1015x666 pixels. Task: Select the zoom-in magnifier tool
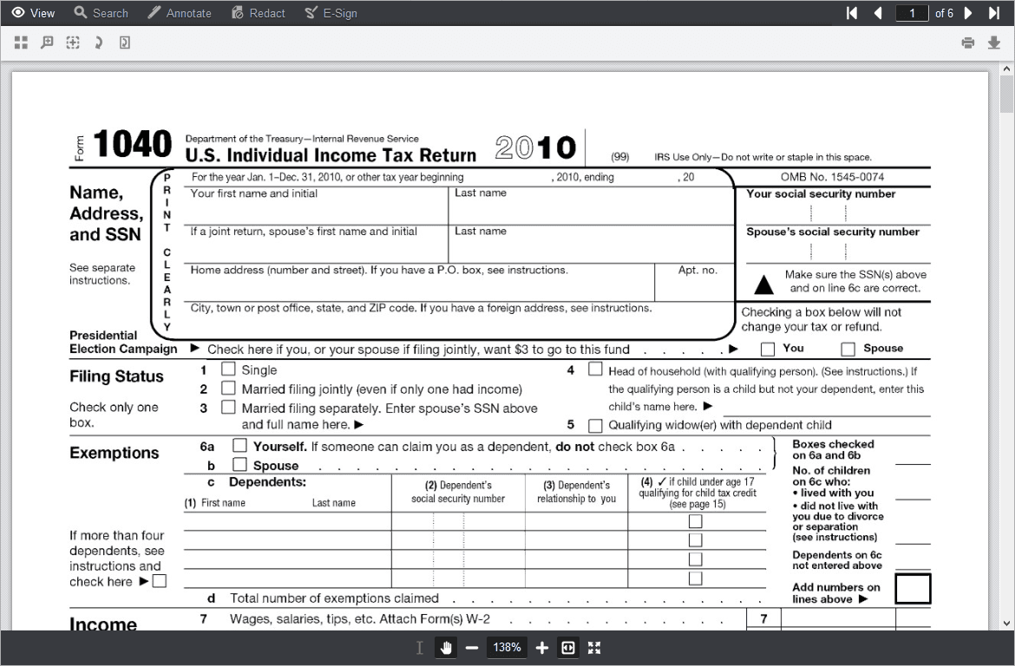[47, 42]
